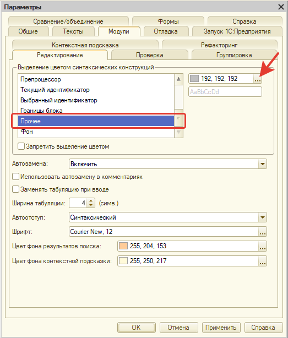Decrease tab width with spinner down arrow
The width and height of the screenshot is (288, 338).
(x=91, y=205)
